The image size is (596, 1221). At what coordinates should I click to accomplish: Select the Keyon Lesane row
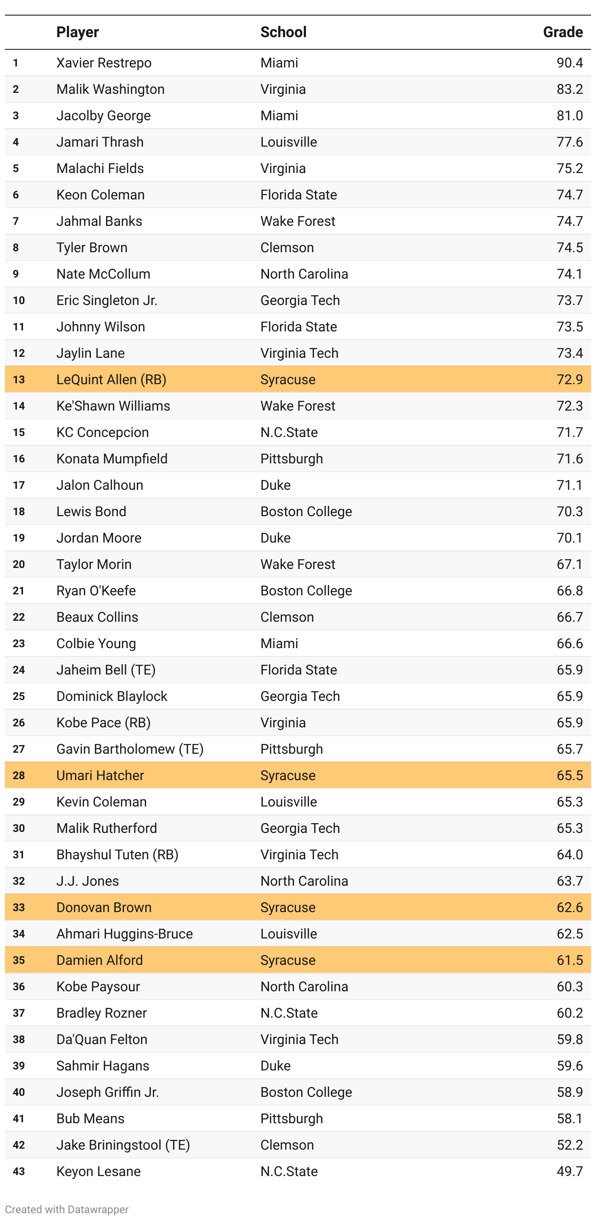pos(298,1171)
